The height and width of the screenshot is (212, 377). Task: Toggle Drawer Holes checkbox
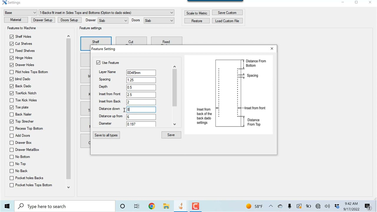tap(11, 65)
